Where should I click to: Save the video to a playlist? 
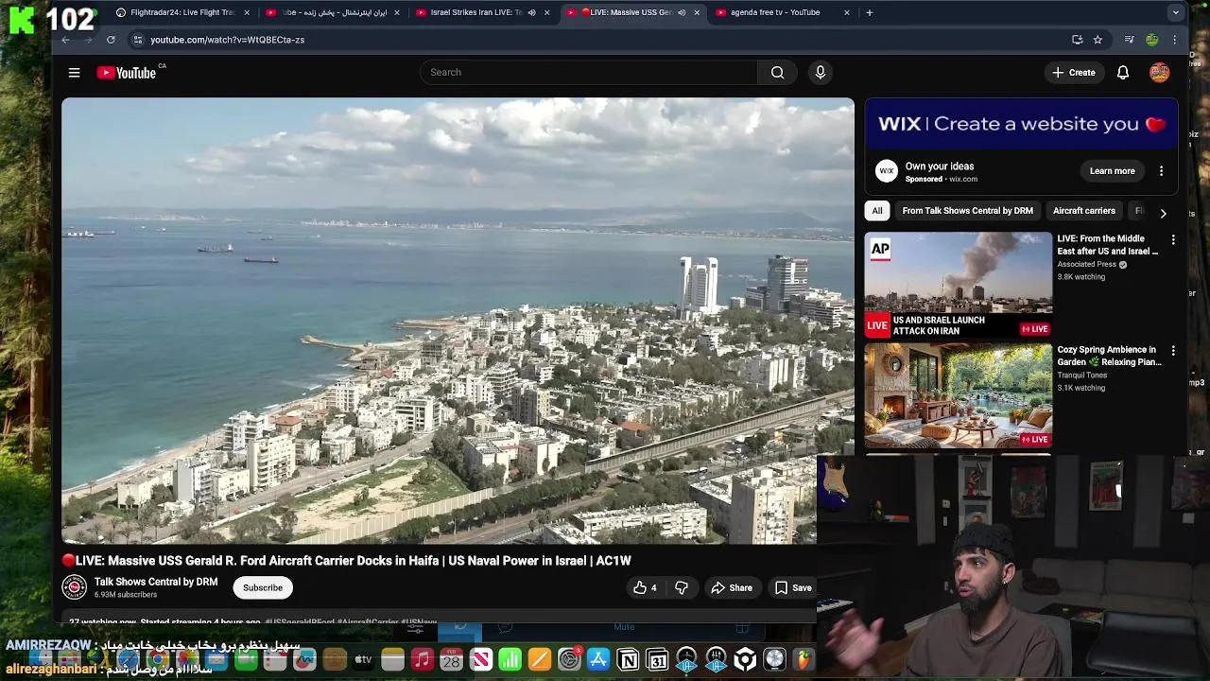pyautogui.click(x=793, y=587)
